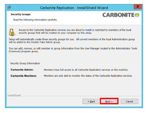
Task: Click the InstallShield label at the bottom
Action: [x=14, y=96]
